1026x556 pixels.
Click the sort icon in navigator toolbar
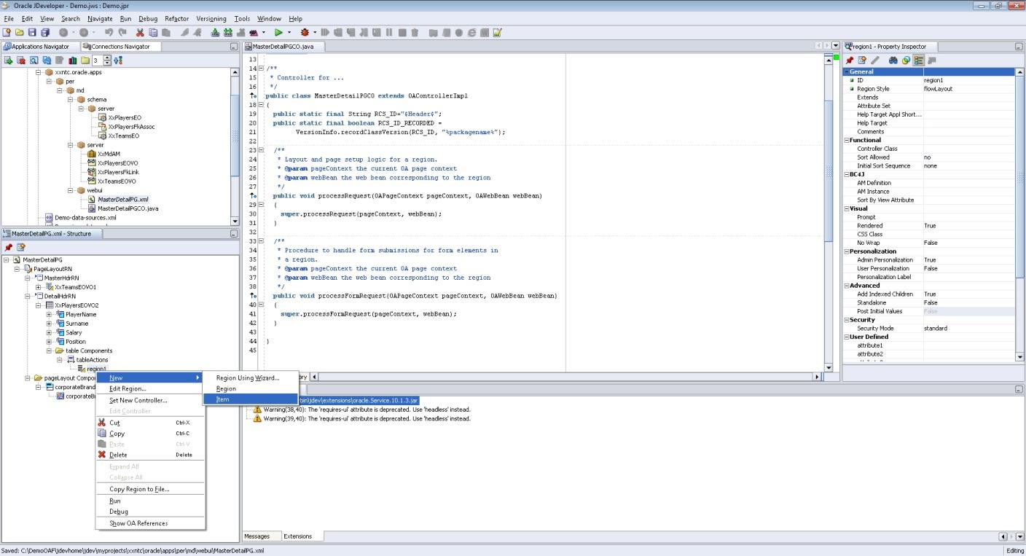(x=118, y=60)
